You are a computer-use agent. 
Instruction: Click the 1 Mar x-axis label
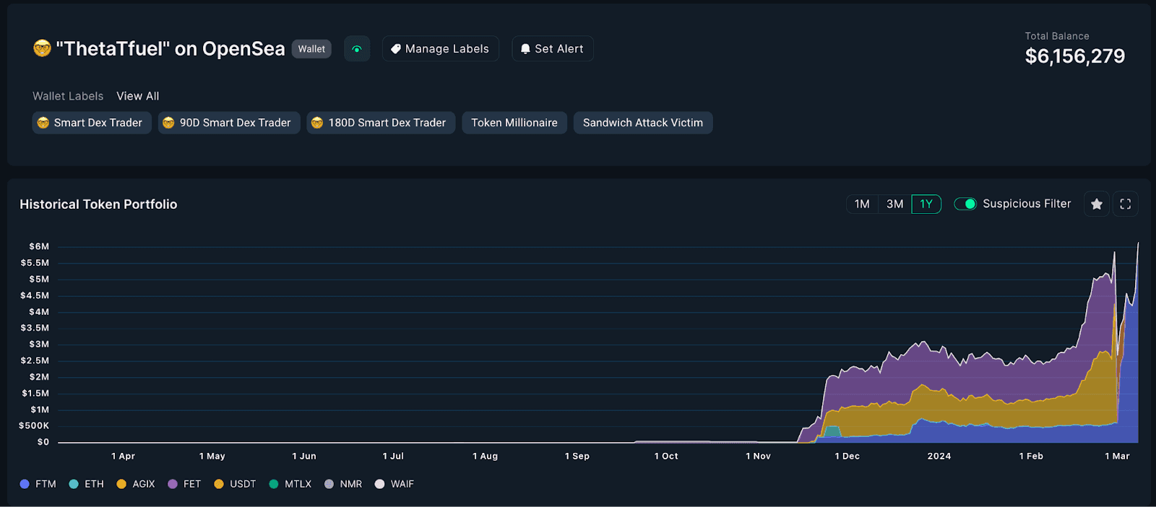click(x=1117, y=456)
